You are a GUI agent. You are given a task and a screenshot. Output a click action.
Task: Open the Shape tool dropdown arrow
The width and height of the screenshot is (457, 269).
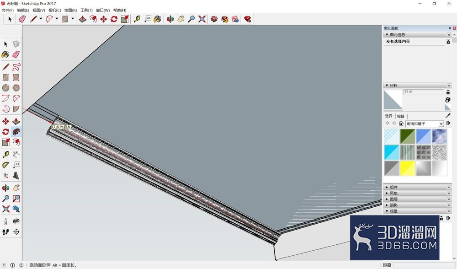click(x=73, y=19)
